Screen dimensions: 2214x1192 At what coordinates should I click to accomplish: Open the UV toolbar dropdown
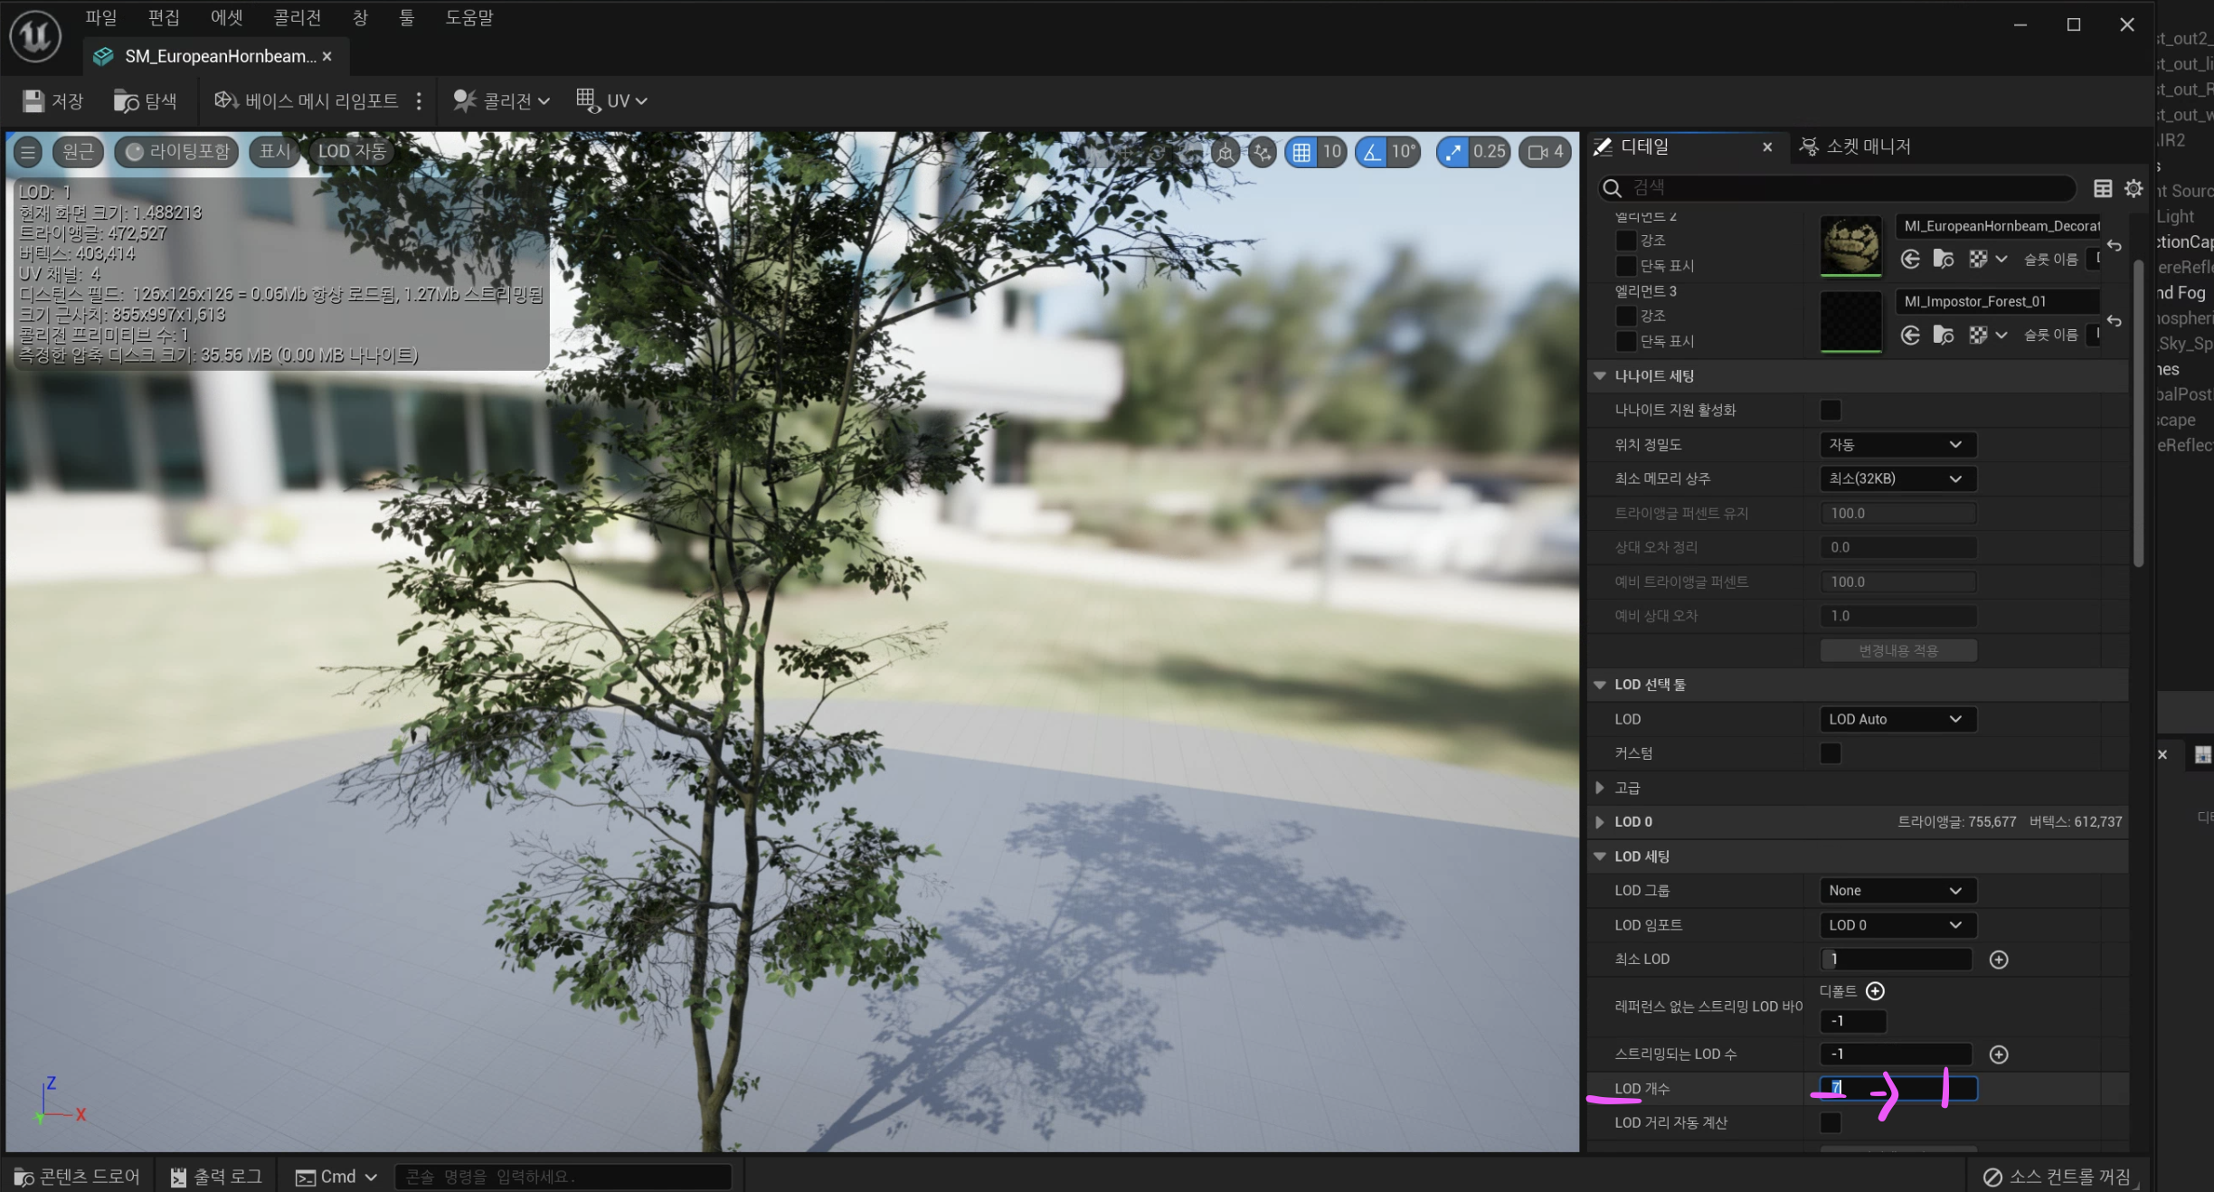point(612,100)
